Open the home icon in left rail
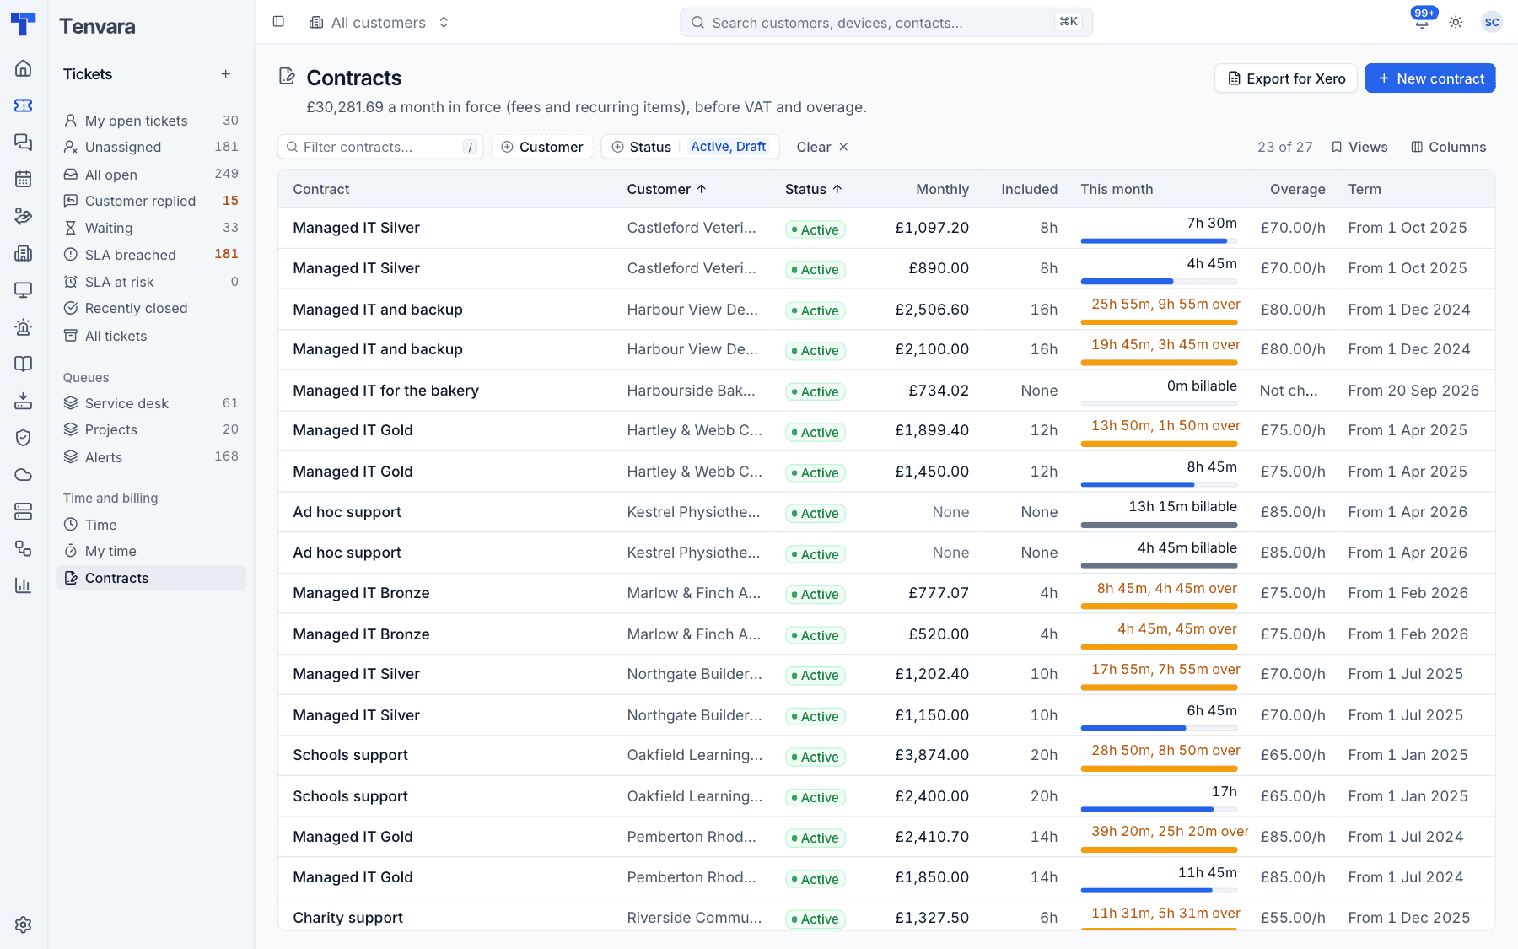Viewport: 1518px width, 949px height. 24,68
